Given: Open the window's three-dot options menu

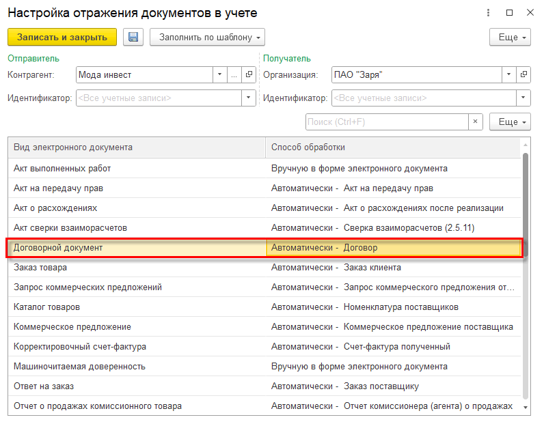Looking at the screenshot, I should (x=488, y=13).
